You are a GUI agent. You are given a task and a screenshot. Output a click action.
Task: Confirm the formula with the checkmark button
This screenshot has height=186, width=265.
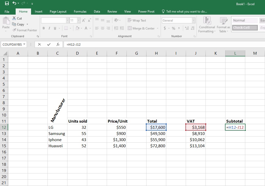tap(48, 44)
